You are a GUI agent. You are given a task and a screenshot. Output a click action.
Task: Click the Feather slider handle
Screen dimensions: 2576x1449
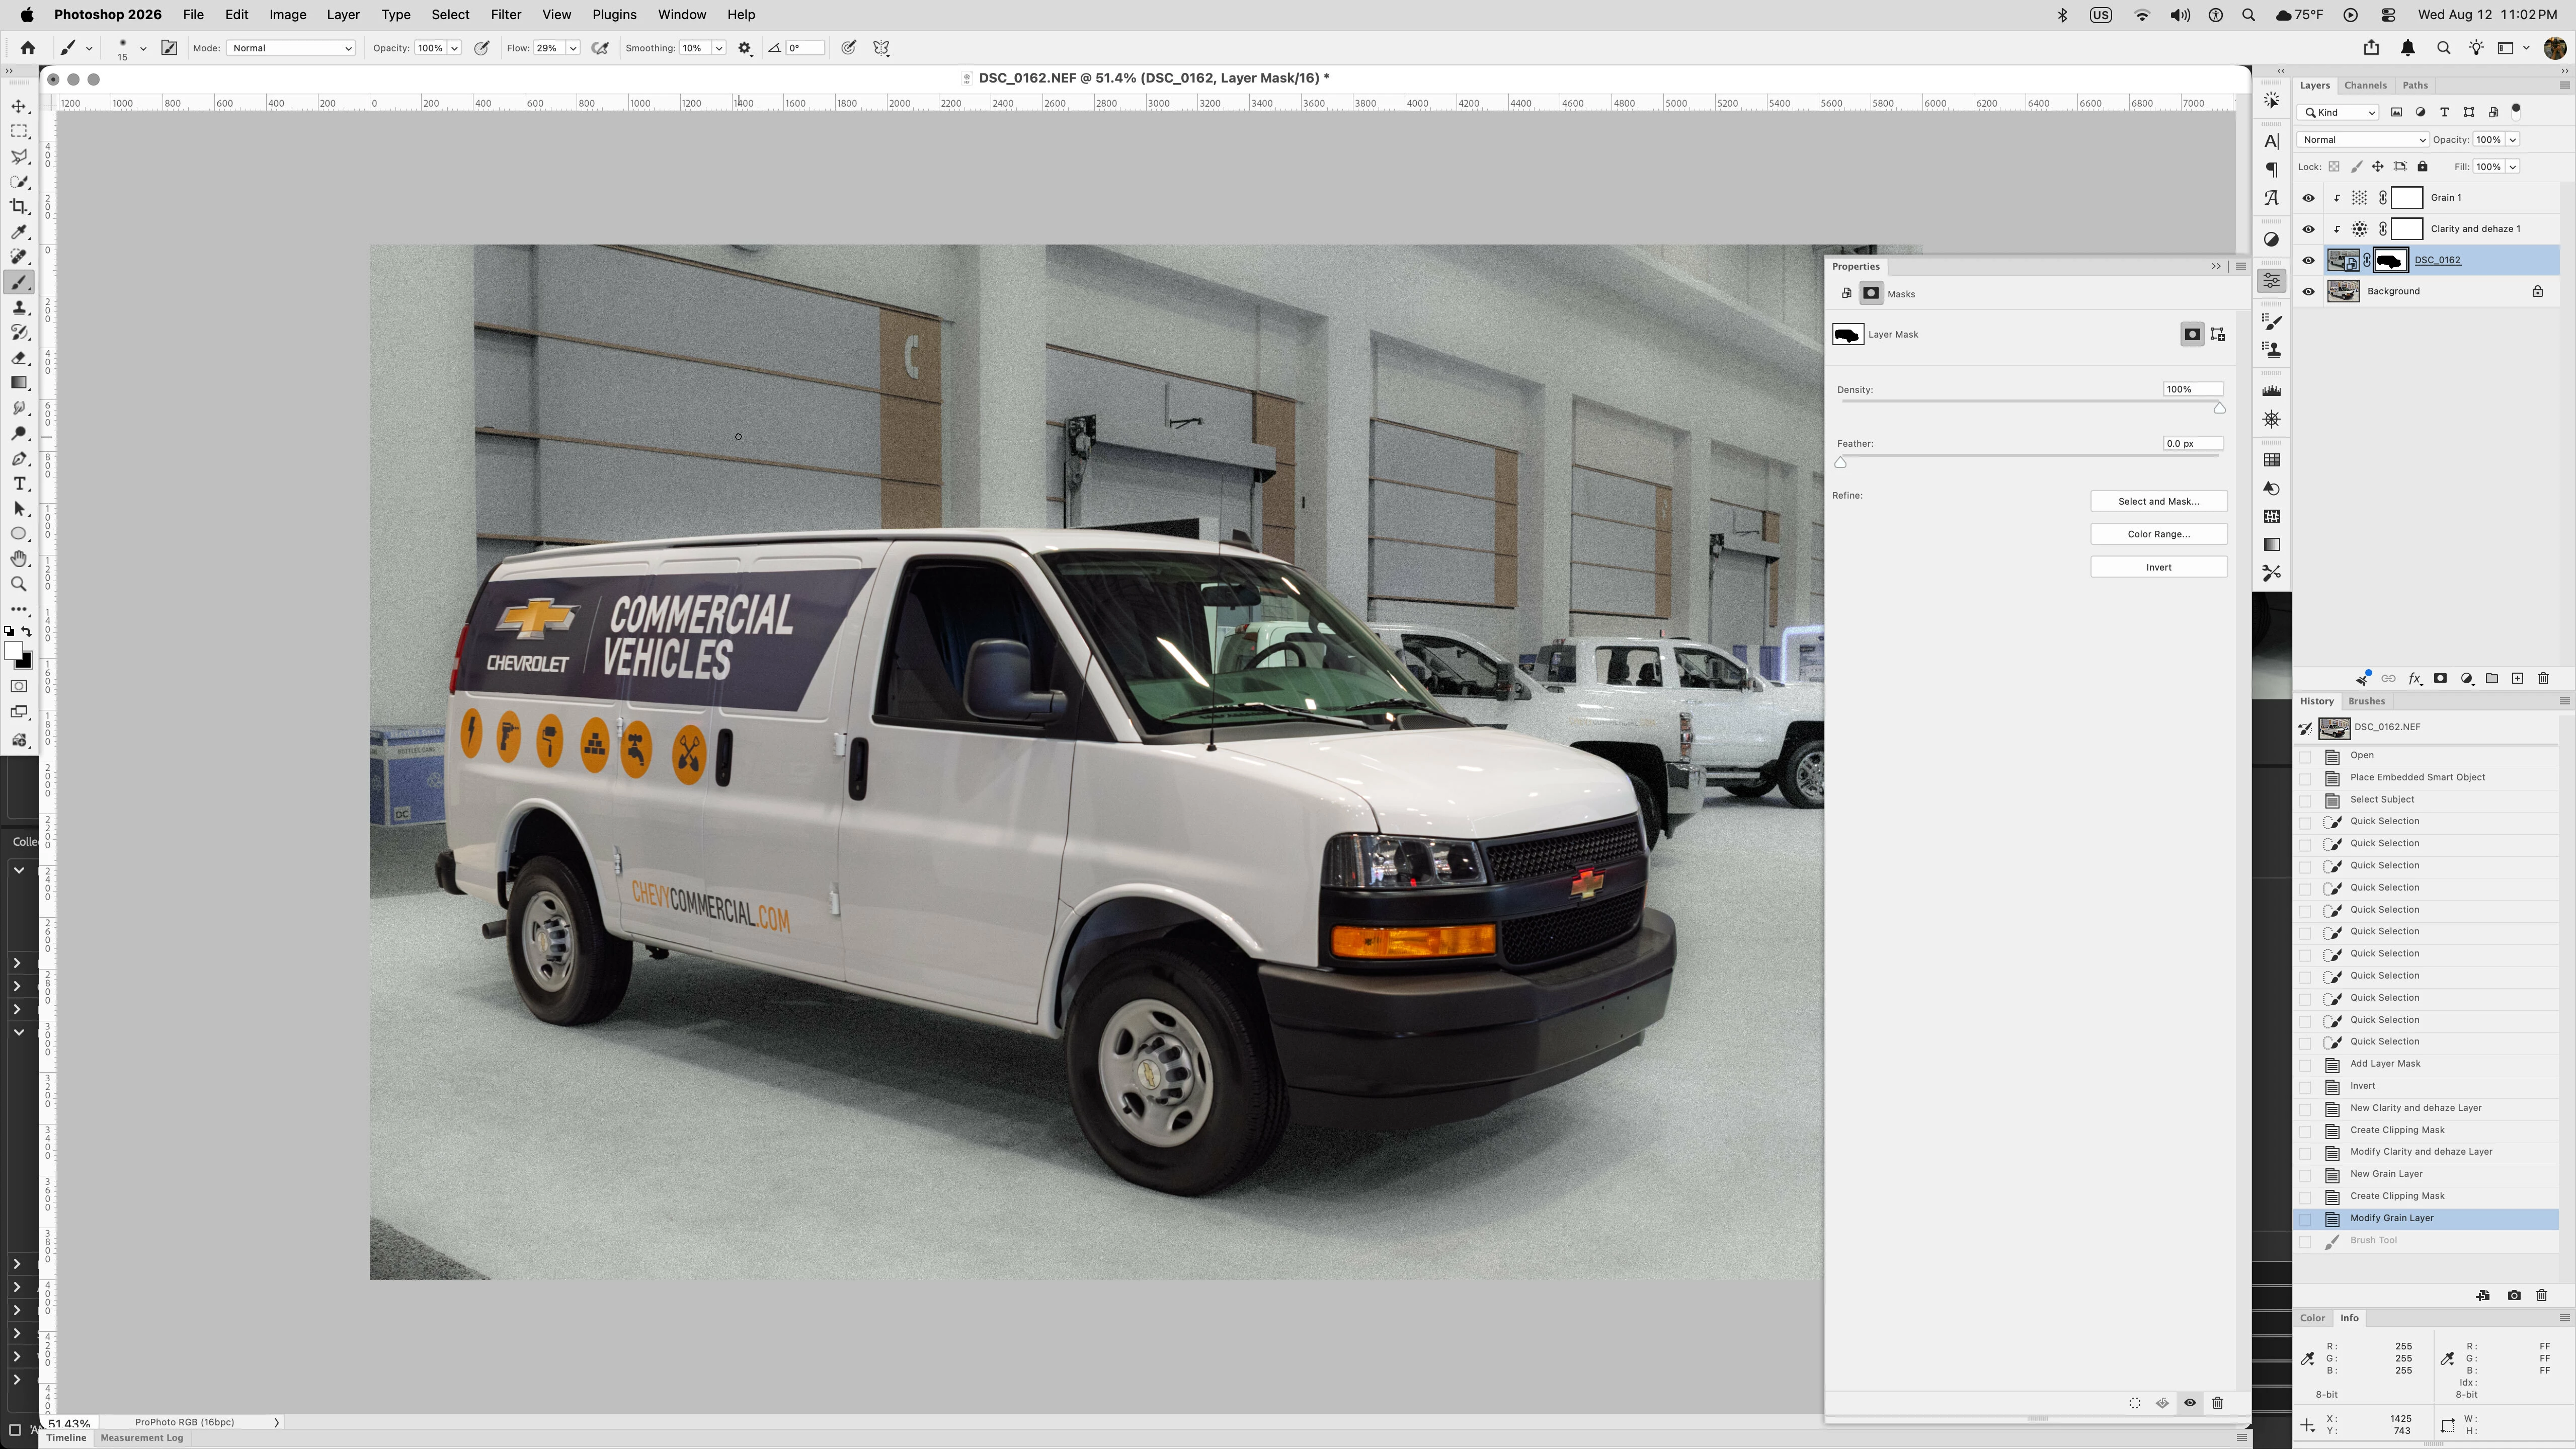coord(1841,463)
